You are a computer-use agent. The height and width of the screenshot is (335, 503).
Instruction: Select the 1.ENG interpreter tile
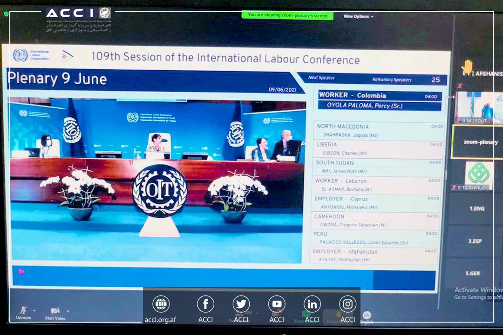[x=476, y=209]
